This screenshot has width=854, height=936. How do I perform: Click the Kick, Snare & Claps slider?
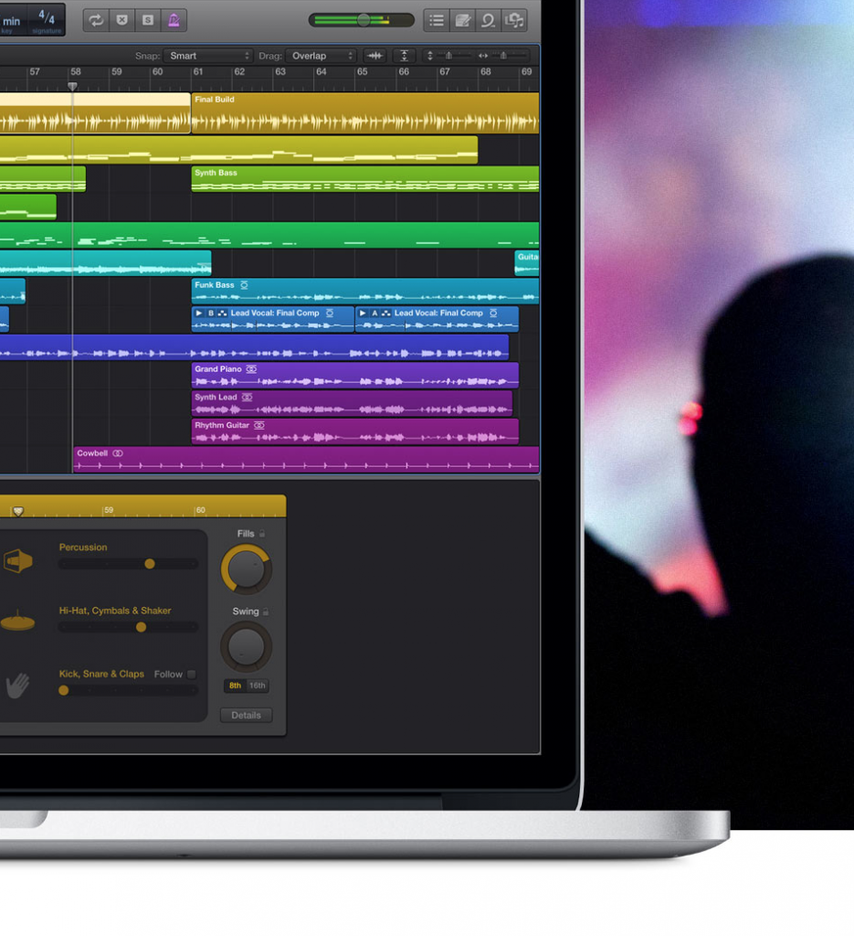click(63, 690)
